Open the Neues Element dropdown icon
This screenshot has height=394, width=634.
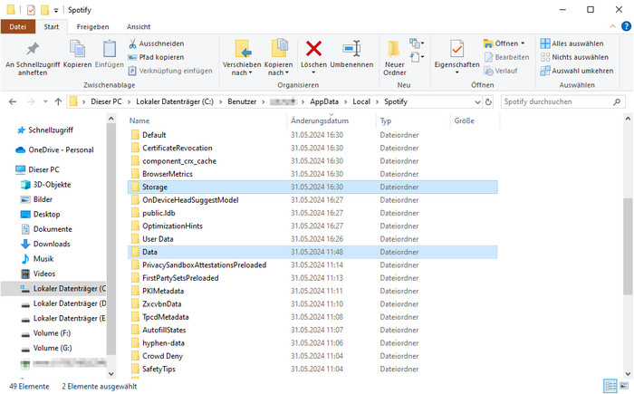(x=417, y=43)
